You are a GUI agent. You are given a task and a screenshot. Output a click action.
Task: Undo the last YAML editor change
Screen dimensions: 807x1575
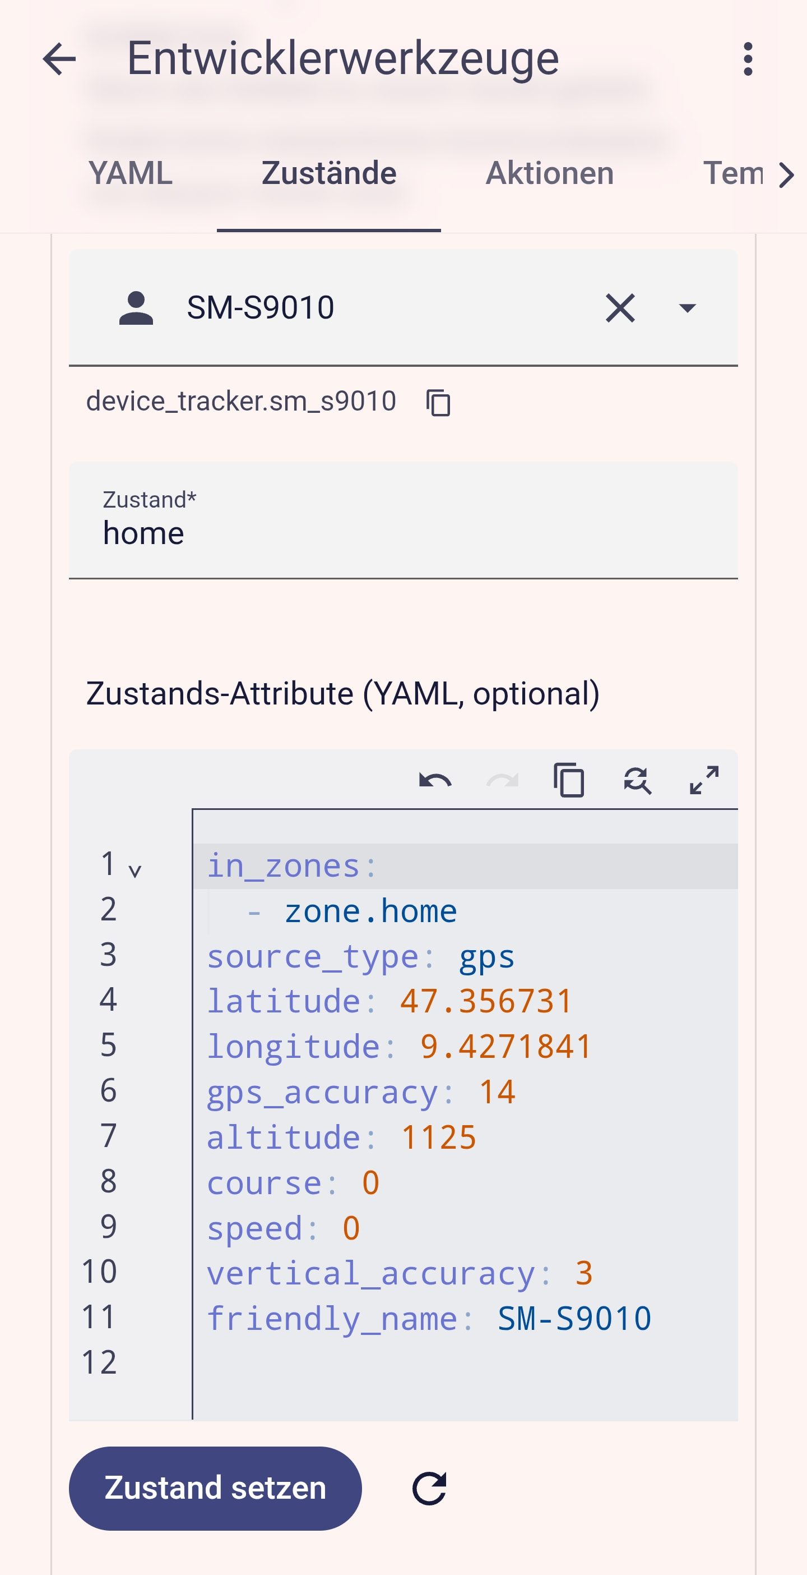pyautogui.click(x=435, y=781)
